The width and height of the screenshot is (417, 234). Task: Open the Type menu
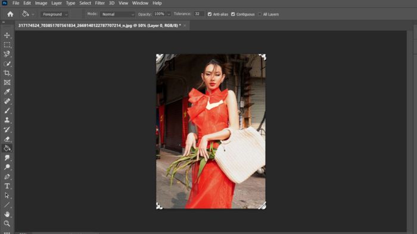click(x=70, y=3)
